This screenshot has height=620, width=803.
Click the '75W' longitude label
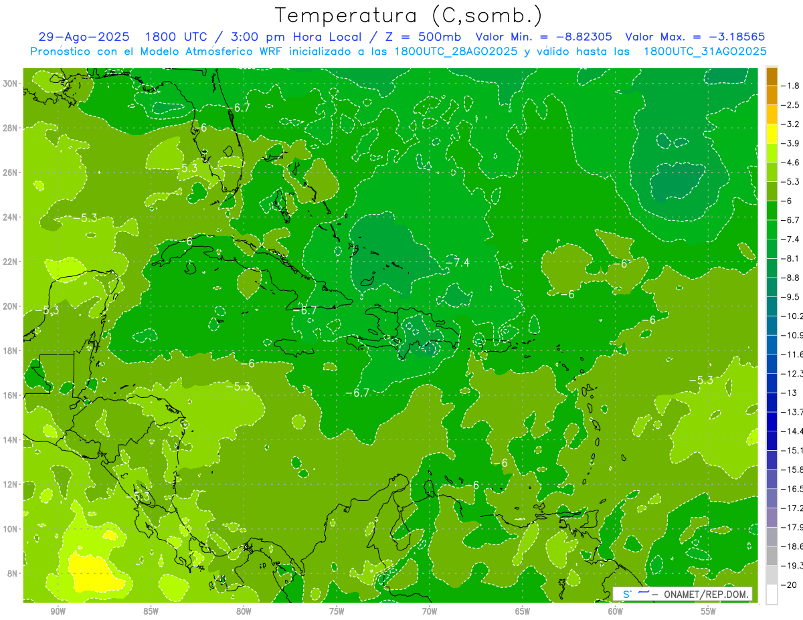(337, 611)
